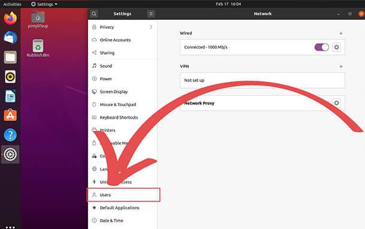Launch Rhythmbox music player from the dock
The width and height of the screenshot is (365, 229).
pos(10,77)
